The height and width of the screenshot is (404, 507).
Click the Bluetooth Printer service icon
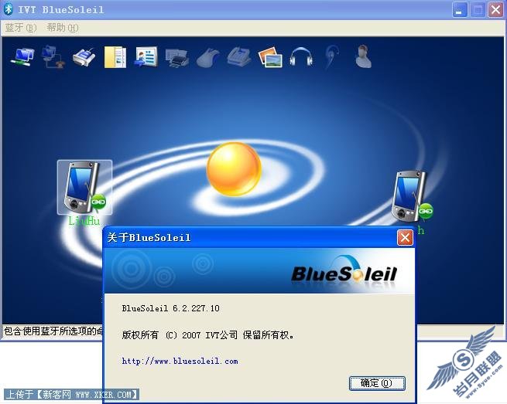coord(176,58)
